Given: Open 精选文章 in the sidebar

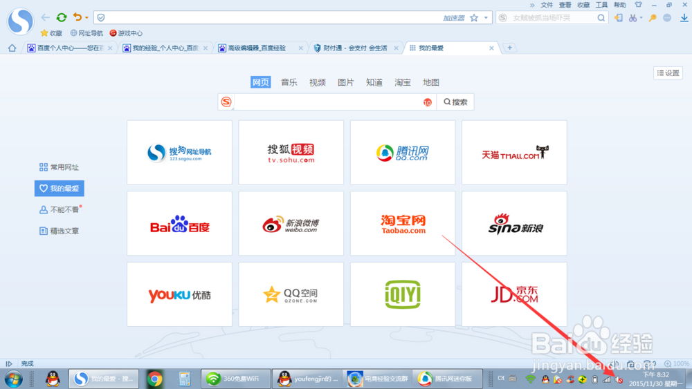Looking at the screenshot, I should point(59,231).
